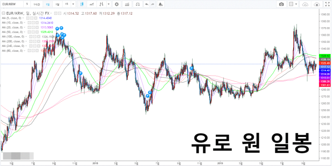Click the current price label 1317.12
This screenshot has height=166, width=332.
[325, 66]
